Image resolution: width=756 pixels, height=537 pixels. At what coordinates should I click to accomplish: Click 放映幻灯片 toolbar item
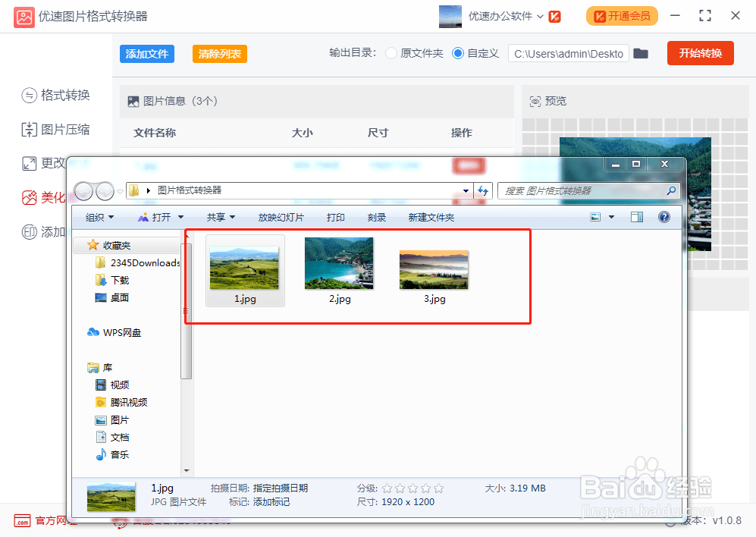(x=281, y=217)
